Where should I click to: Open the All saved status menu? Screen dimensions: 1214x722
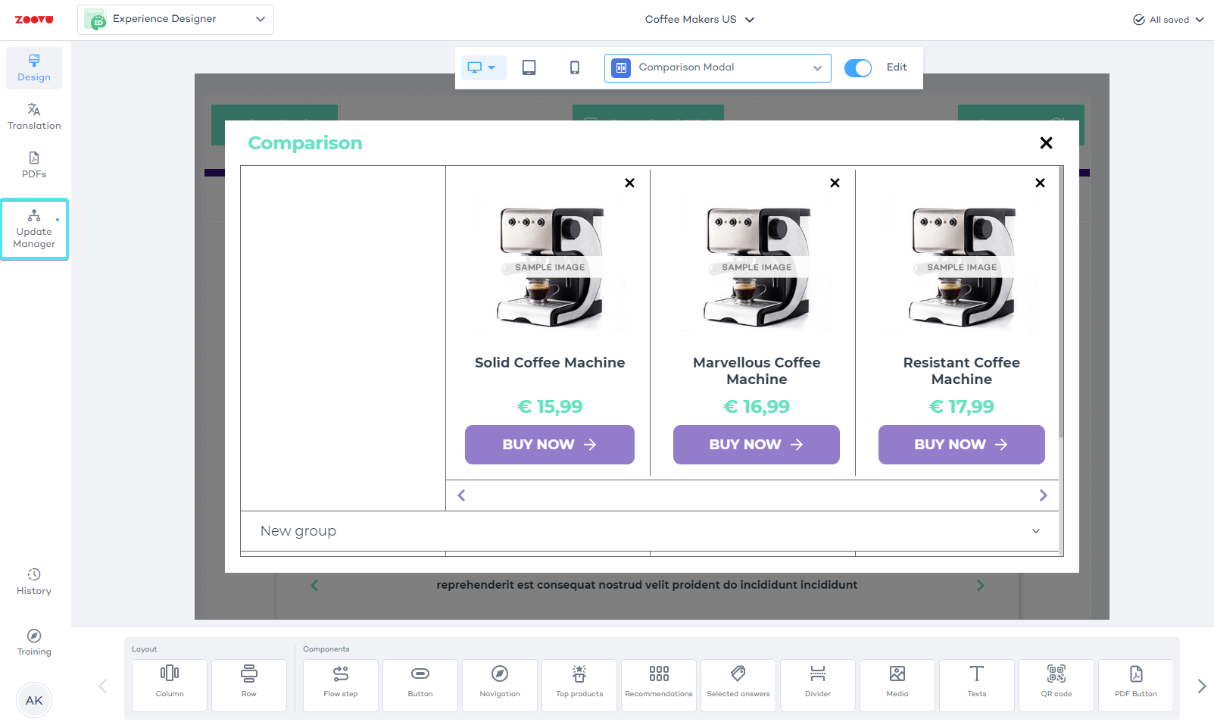tap(1169, 20)
